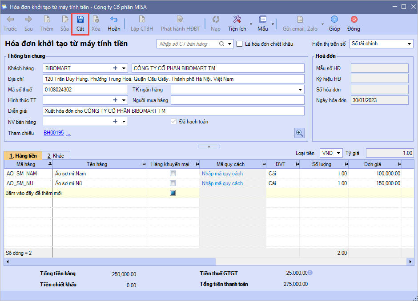Click the Hoãn undo icon
The height and width of the screenshot is (301, 418).
(114, 20)
